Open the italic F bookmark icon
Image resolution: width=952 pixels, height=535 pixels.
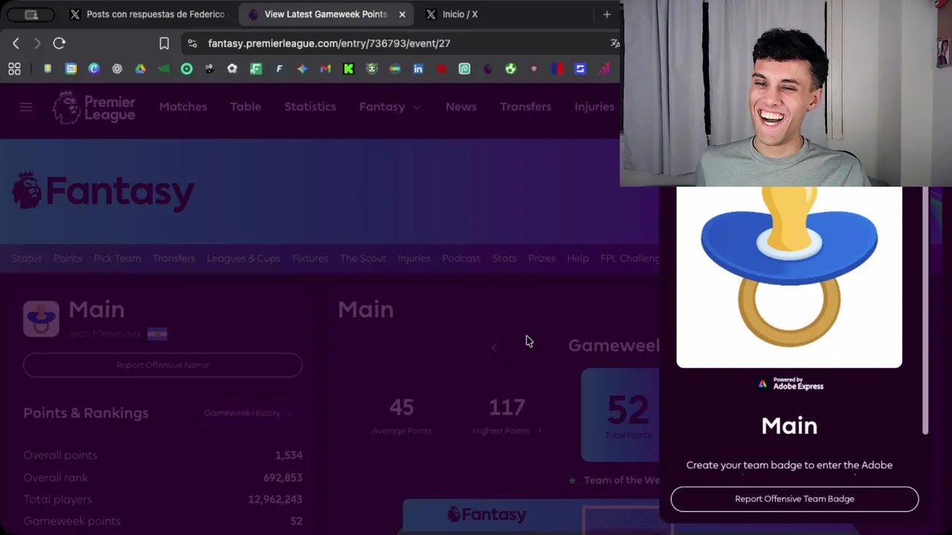pos(279,69)
